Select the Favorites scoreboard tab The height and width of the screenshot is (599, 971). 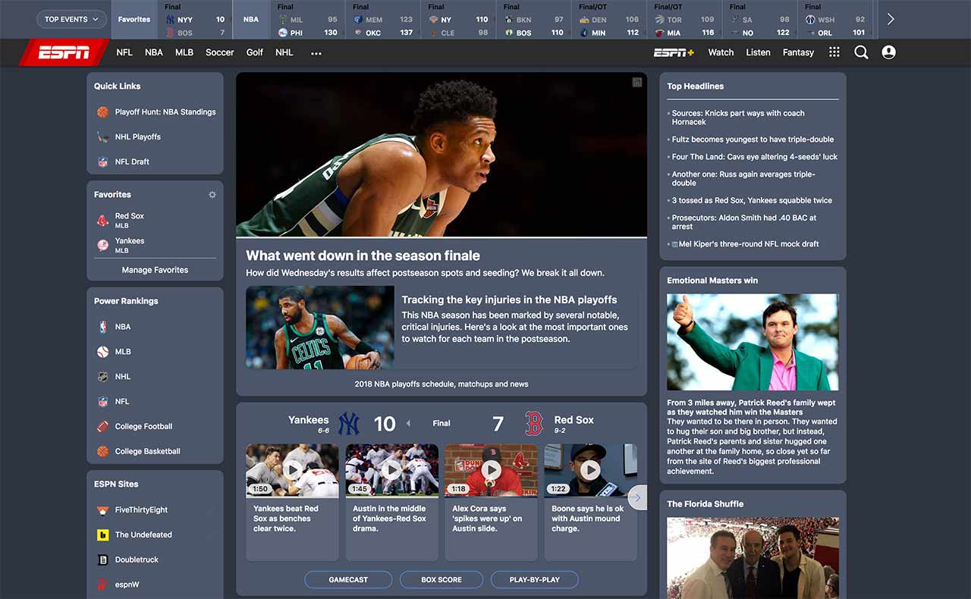[x=134, y=19]
